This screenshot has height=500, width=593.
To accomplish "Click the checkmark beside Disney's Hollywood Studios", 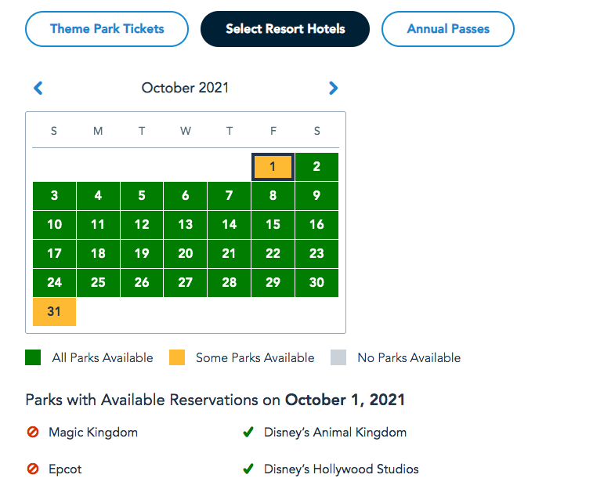I will click(248, 469).
